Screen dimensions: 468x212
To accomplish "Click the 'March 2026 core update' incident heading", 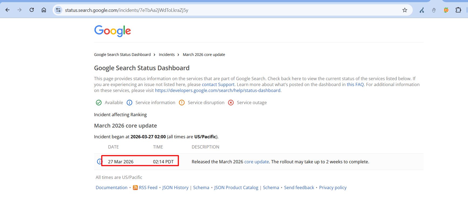I will [x=125, y=126].
